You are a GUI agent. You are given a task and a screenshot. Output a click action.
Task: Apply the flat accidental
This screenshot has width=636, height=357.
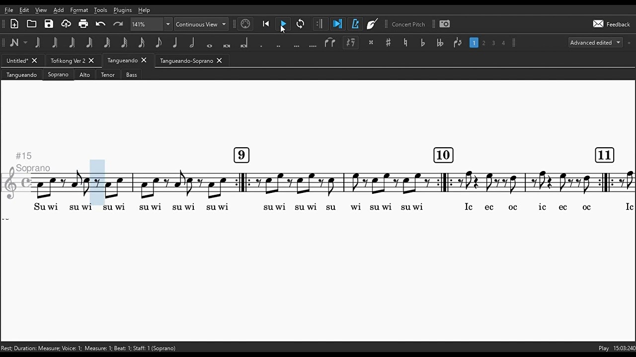423,43
